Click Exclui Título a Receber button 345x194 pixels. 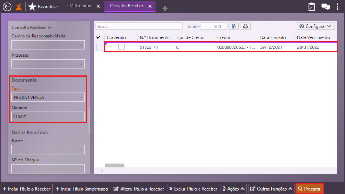click(193, 189)
